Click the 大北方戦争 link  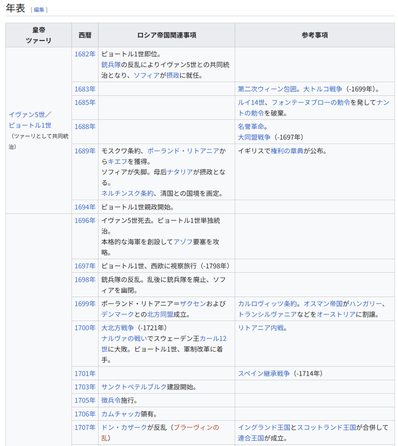(x=118, y=328)
